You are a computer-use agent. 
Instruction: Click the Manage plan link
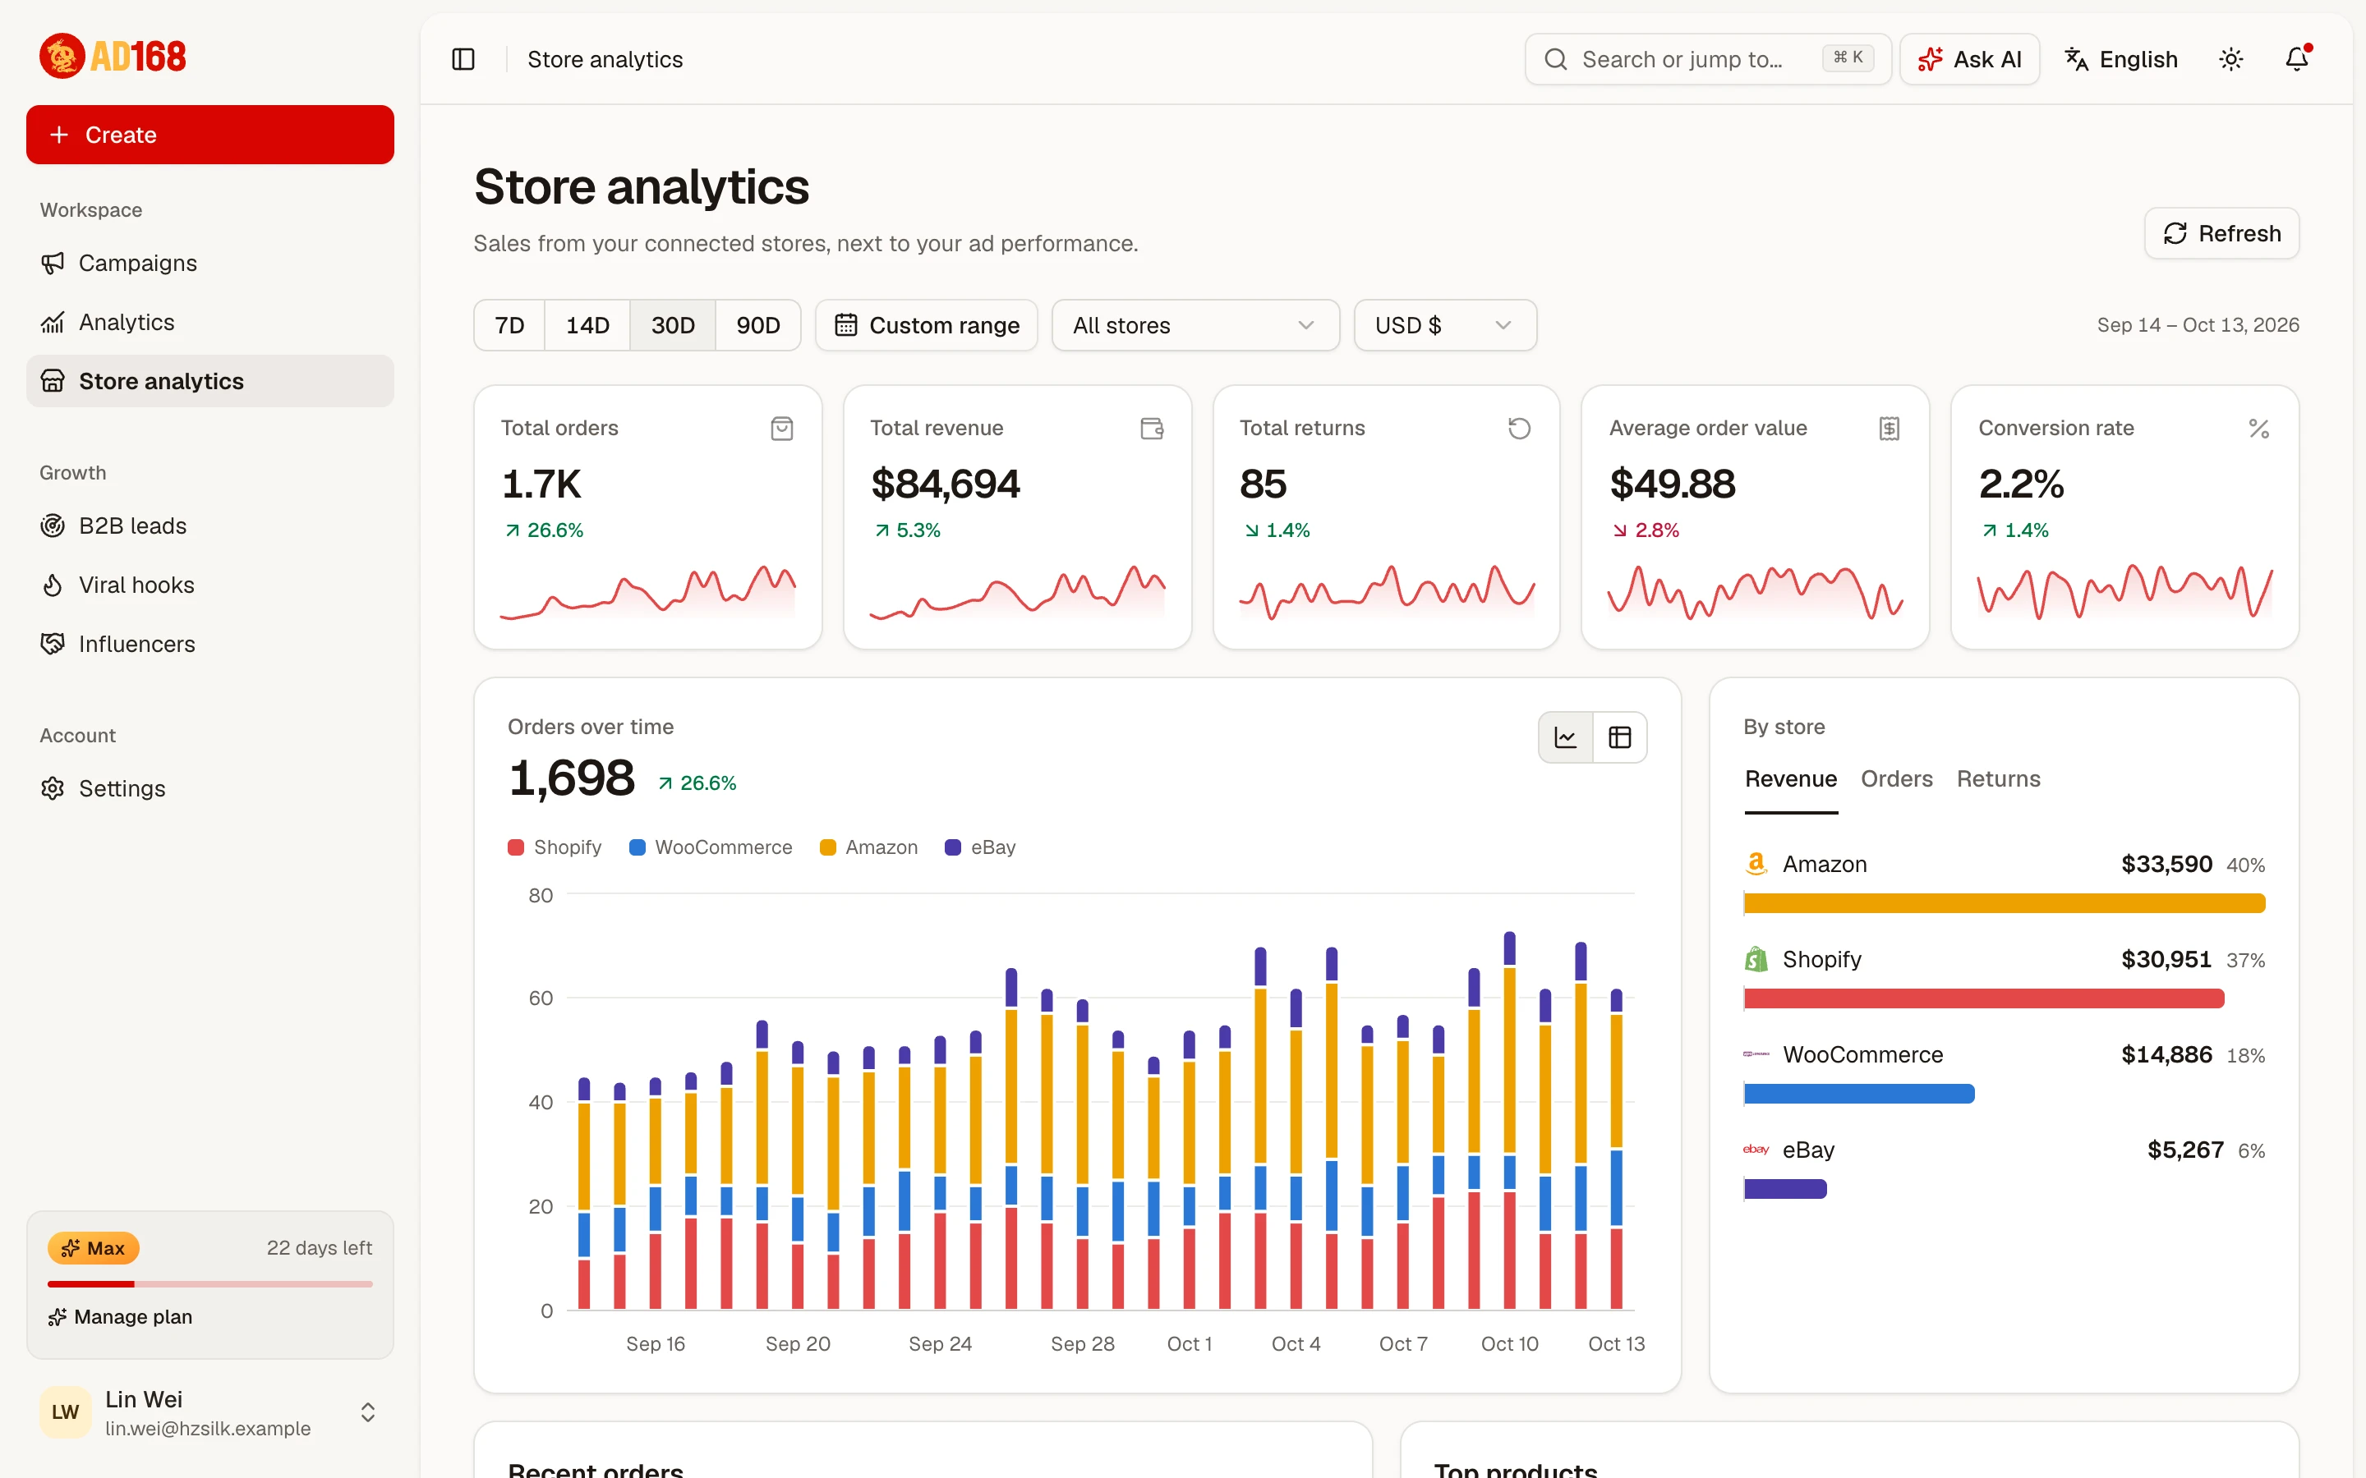coord(120,1317)
